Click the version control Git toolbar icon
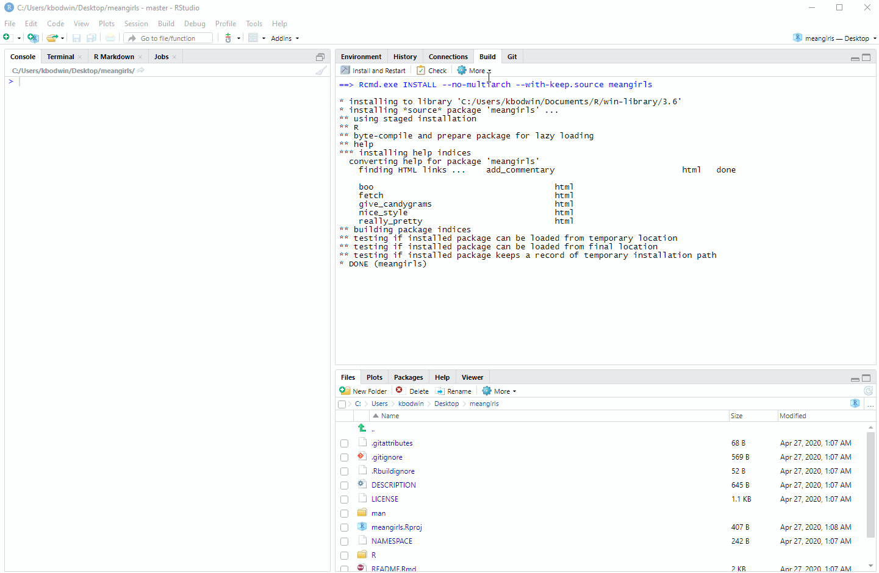The height and width of the screenshot is (573, 879). (228, 38)
